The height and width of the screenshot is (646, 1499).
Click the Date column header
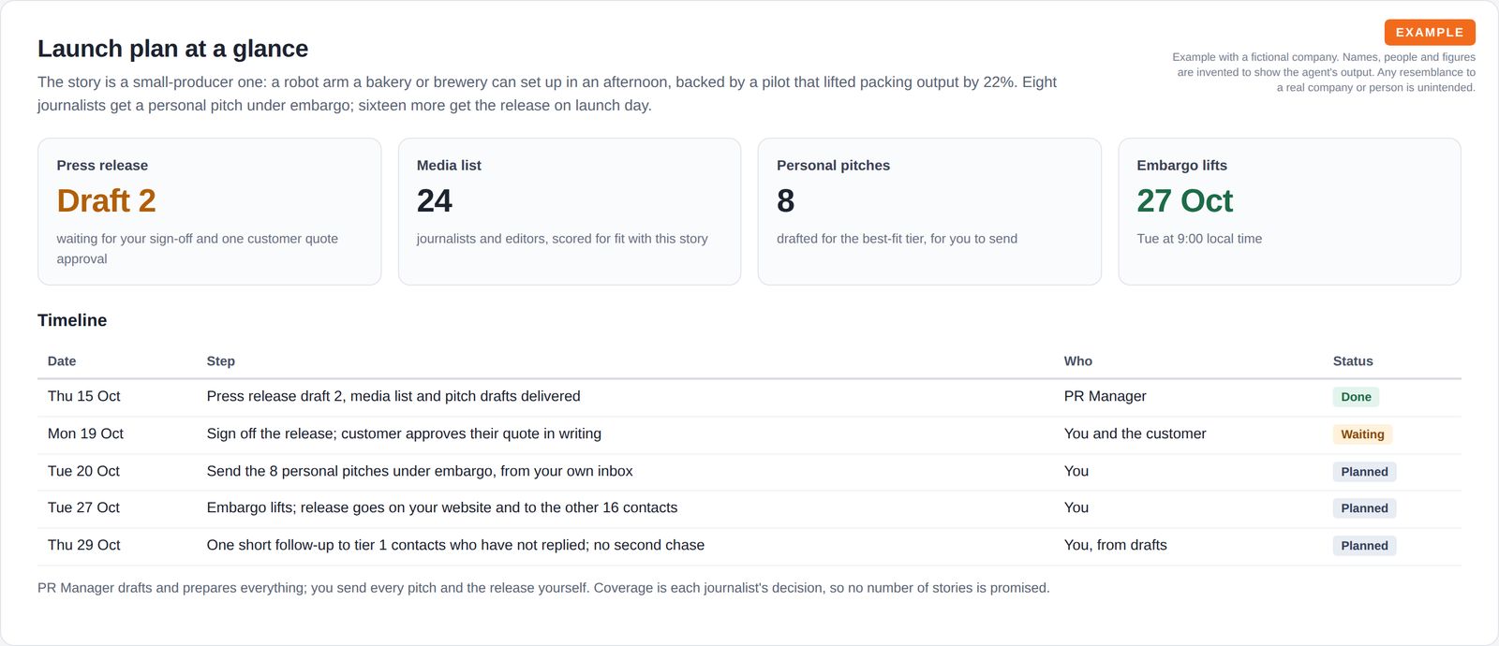tap(62, 361)
